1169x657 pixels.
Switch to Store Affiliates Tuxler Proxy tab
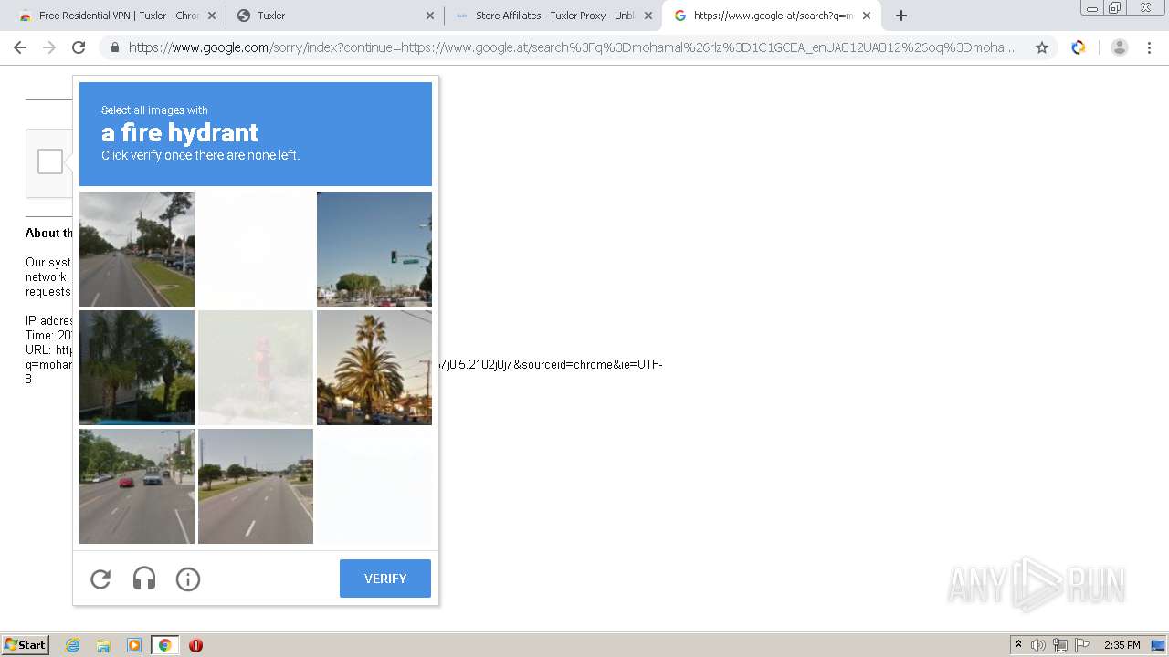tap(553, 16)
